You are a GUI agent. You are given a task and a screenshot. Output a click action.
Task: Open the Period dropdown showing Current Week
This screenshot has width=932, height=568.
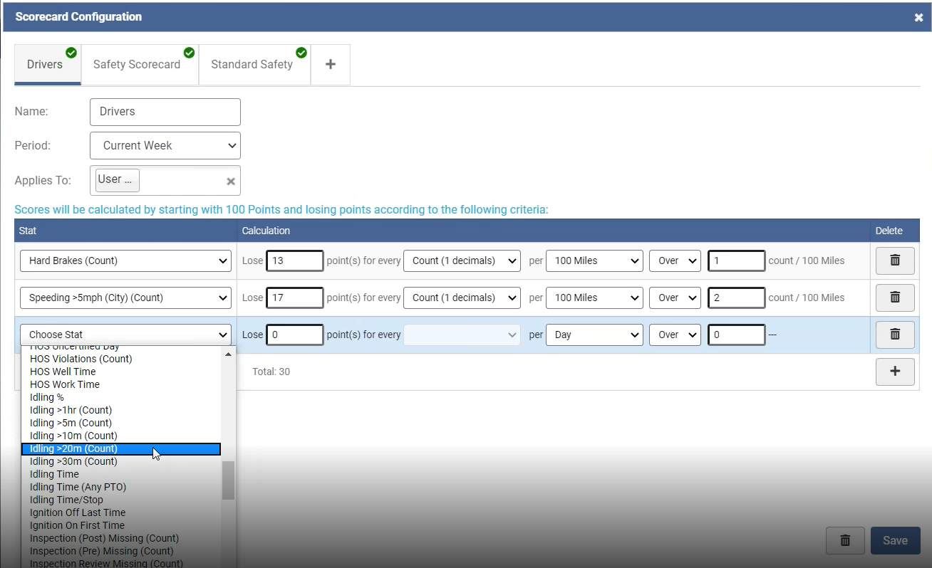[x=165, y=145]
